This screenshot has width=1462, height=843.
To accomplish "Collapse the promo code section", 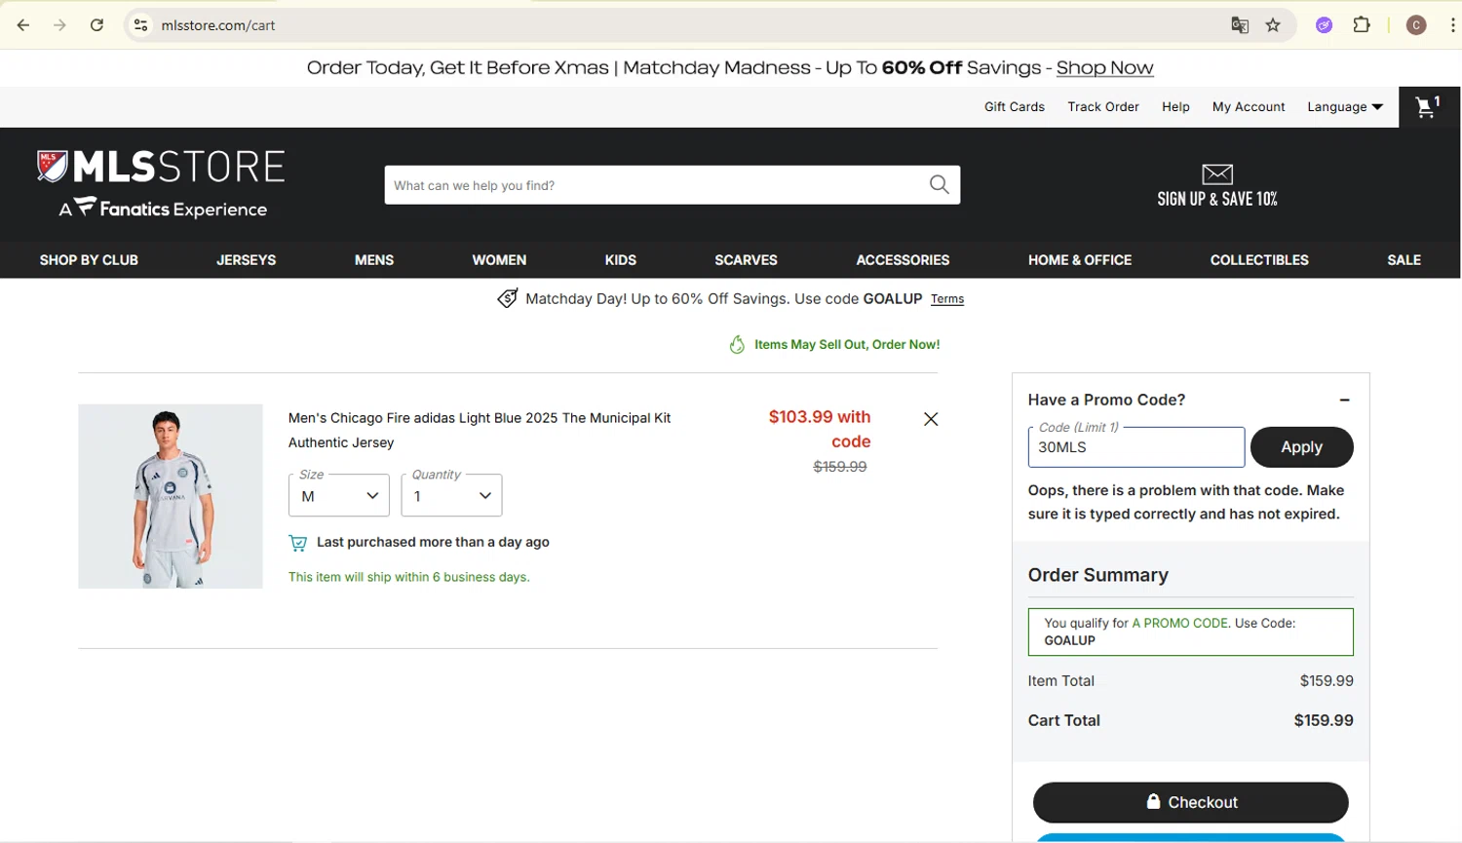I will click(1344, 400).
